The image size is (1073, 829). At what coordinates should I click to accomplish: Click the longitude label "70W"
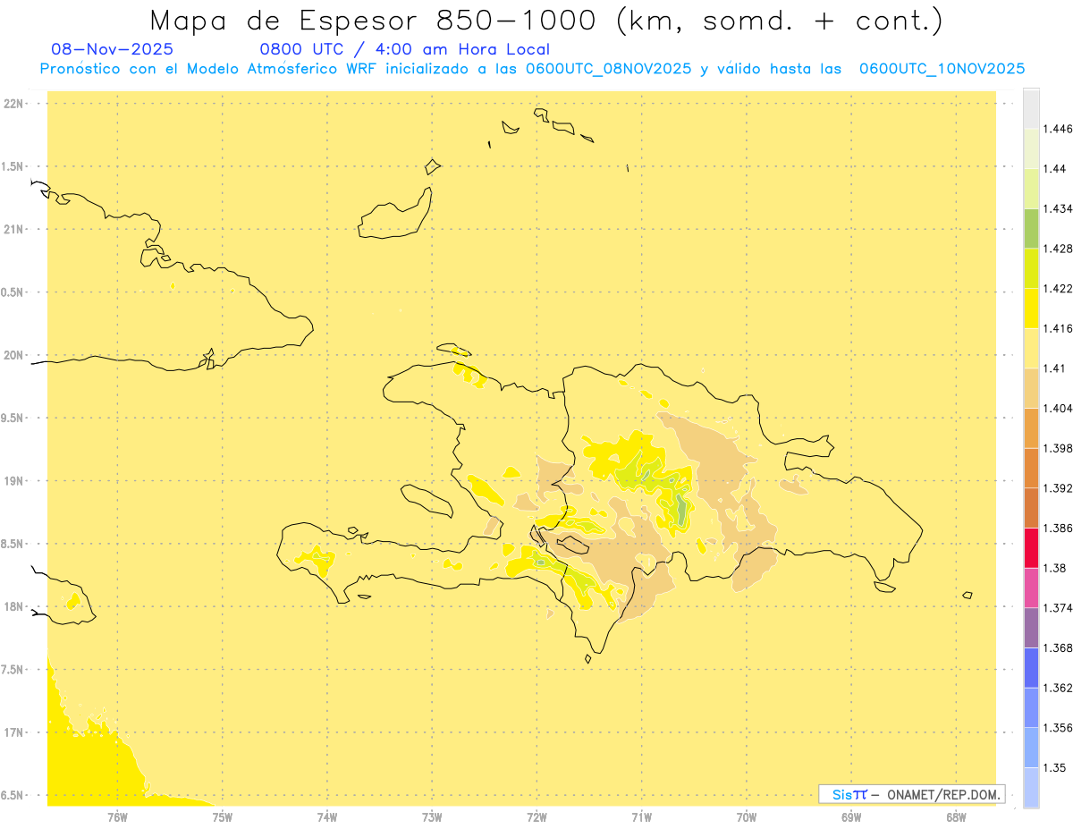point(747,816)
